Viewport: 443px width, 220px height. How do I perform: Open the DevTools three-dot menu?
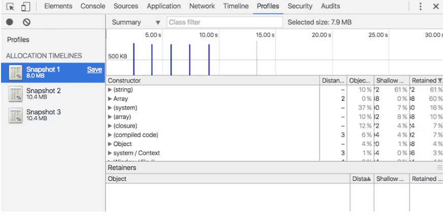(x=420, y=7)
